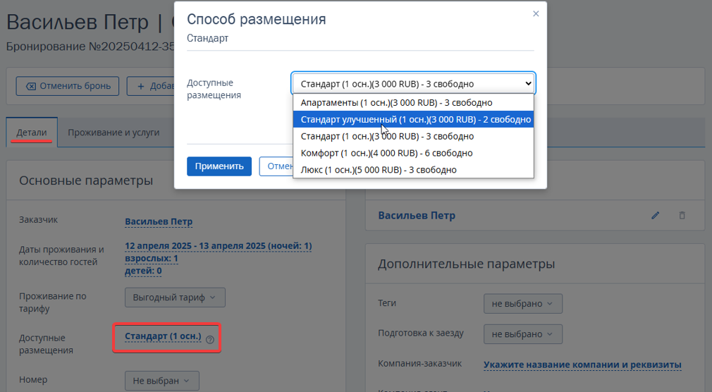Choose Стандарт улучшенный option in list
This screenshot has width=712, height=392.
[413, 119]
